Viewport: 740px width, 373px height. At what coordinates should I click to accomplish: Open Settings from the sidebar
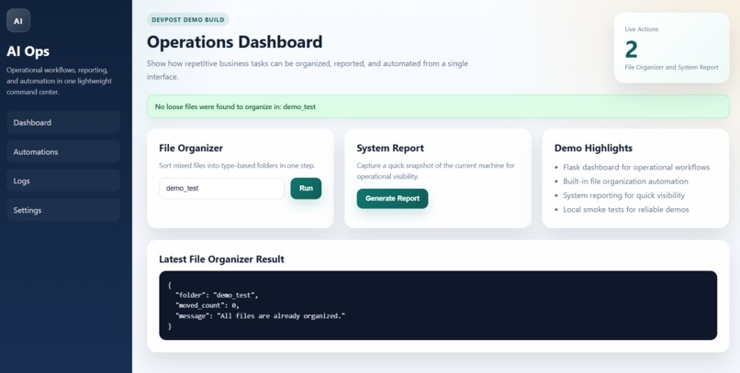click(x=63, y=210)
